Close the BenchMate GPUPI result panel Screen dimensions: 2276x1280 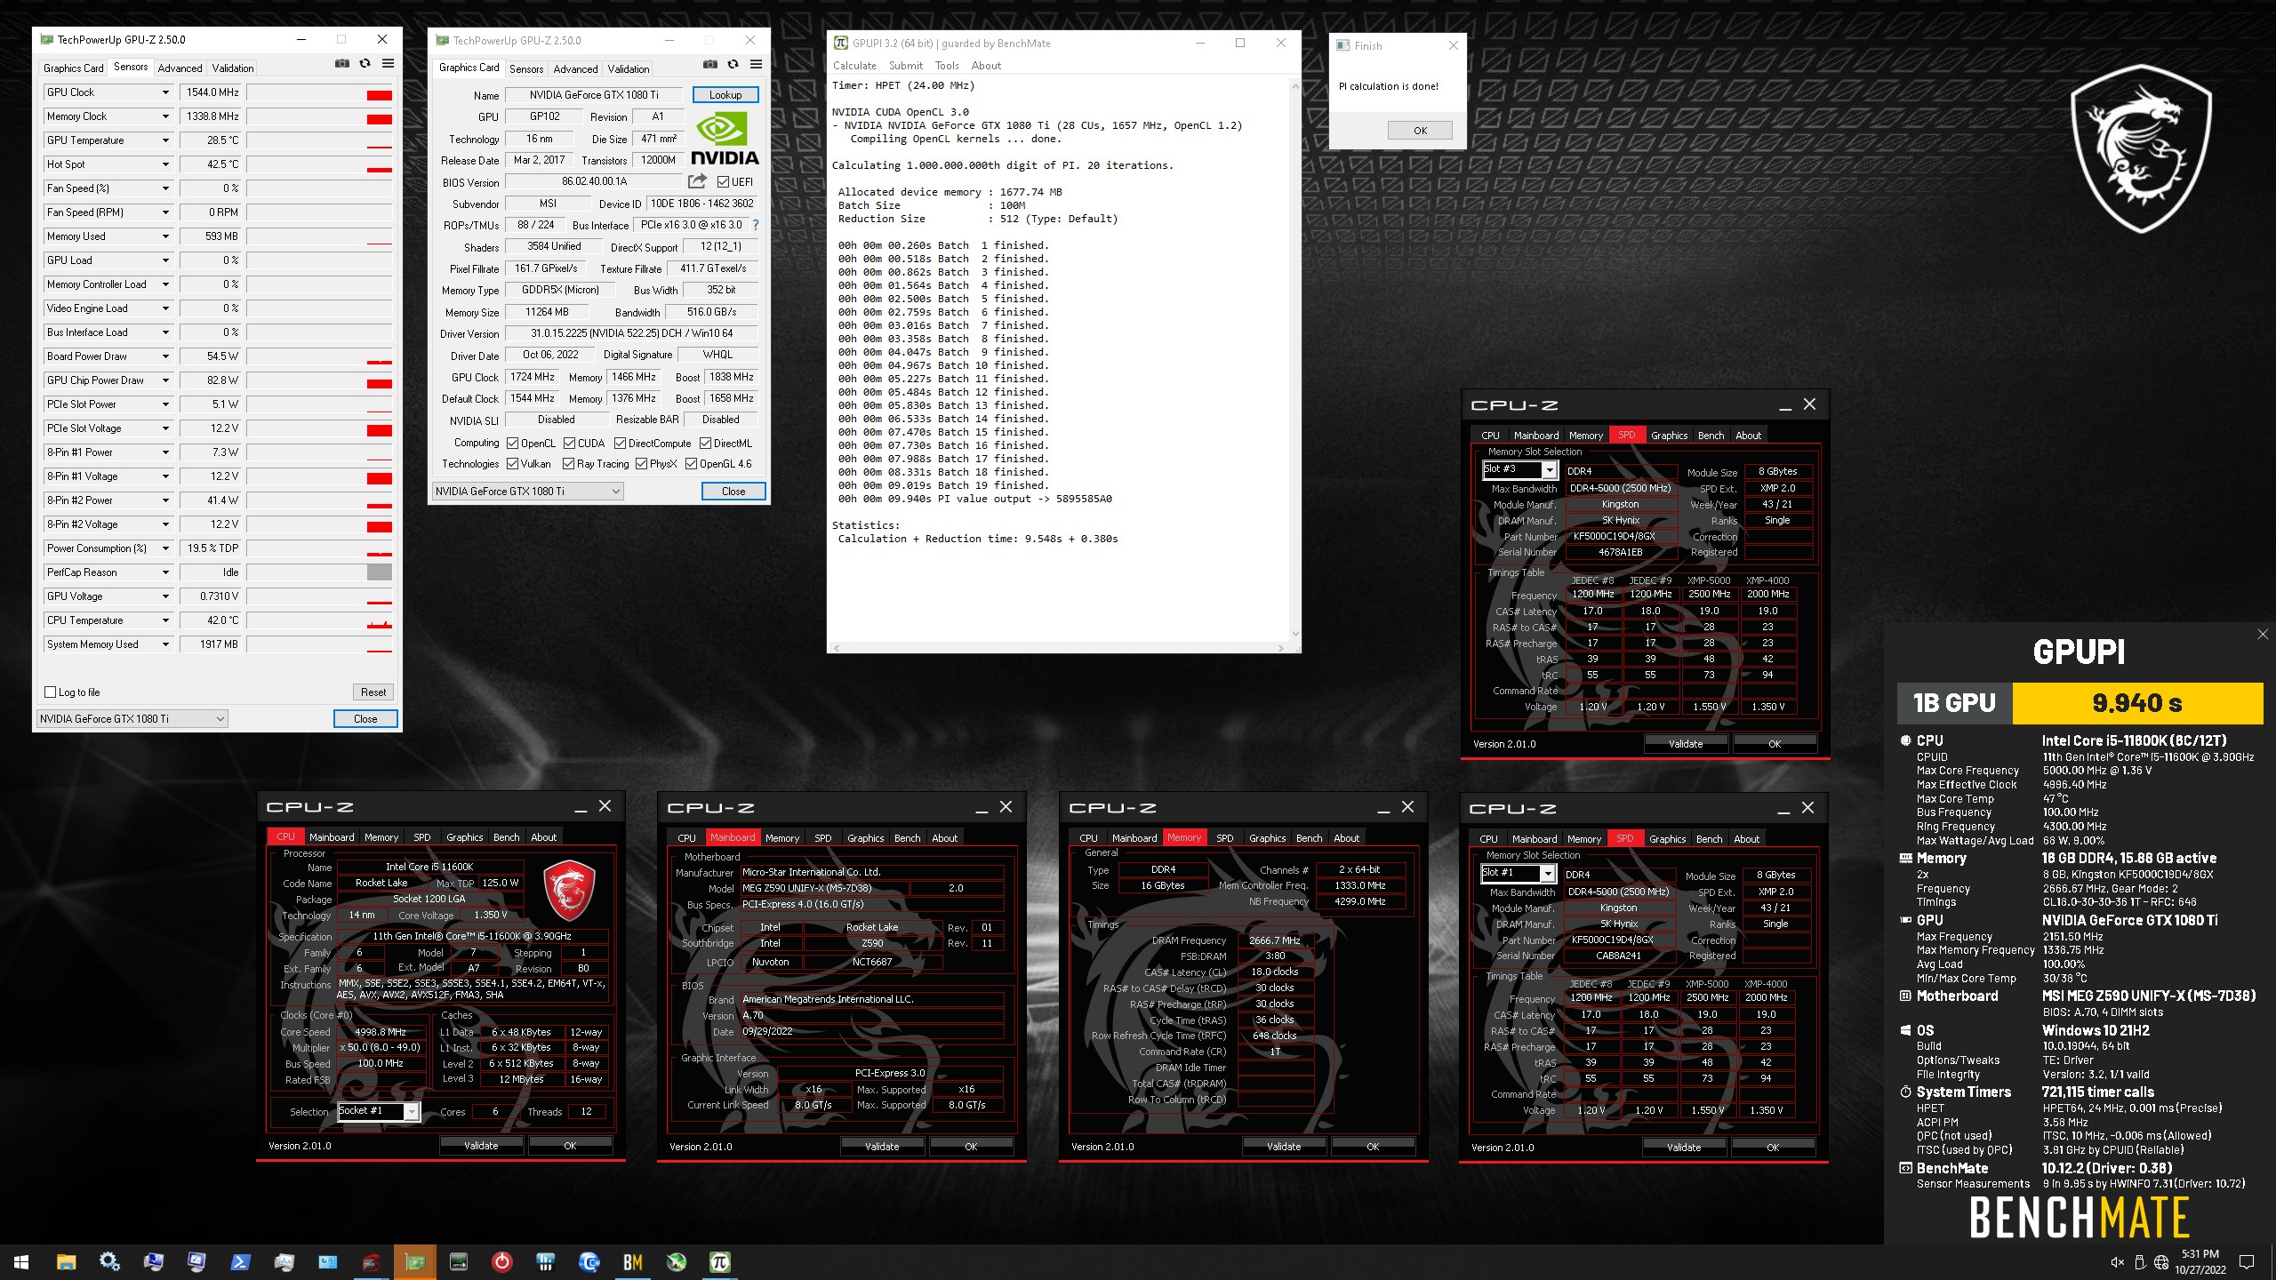(x=2263, y=634)
